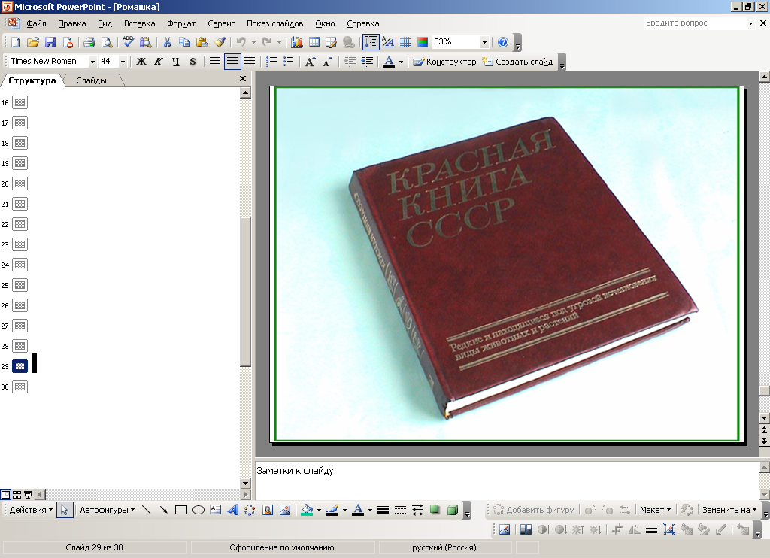Image resolution: width=770 pixels, height=558 pixels.
Task: Print the presentation with the printer icon
Action: point(89,42)
